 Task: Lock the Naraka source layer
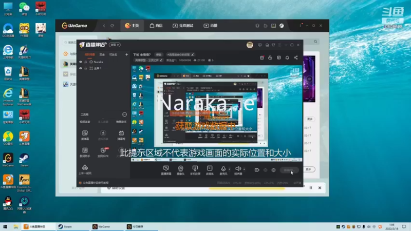[x=86, y=62]
